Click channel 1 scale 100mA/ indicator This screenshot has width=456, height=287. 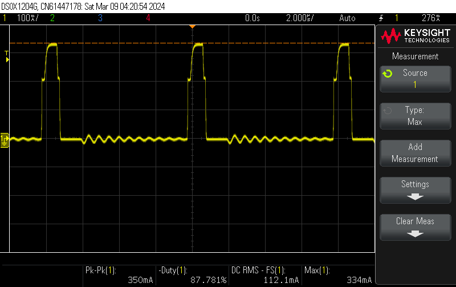pos(27,18)
